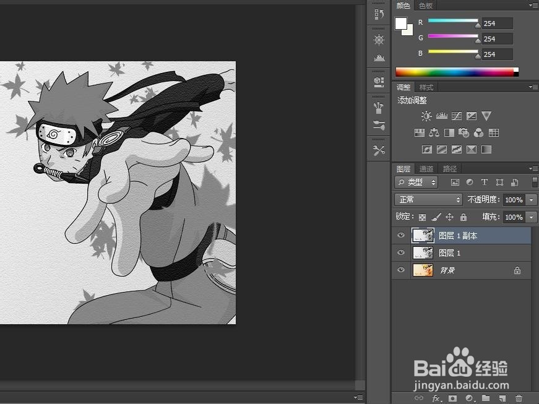This screenshot has height=404, width=539.
Task: Open the Navigator panel (ship wheel icon)
Action: tap(379, 40)
